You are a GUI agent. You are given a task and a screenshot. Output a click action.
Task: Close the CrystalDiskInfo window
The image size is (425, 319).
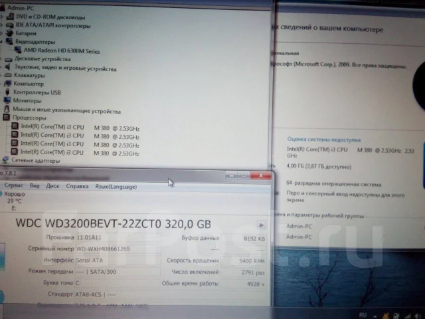pos(260,175)
